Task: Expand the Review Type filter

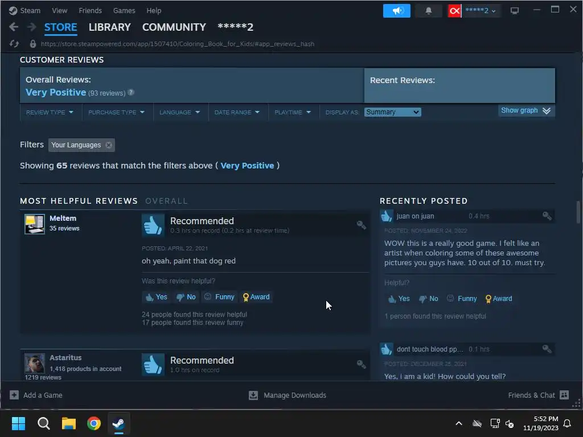Action: [50, 112]
